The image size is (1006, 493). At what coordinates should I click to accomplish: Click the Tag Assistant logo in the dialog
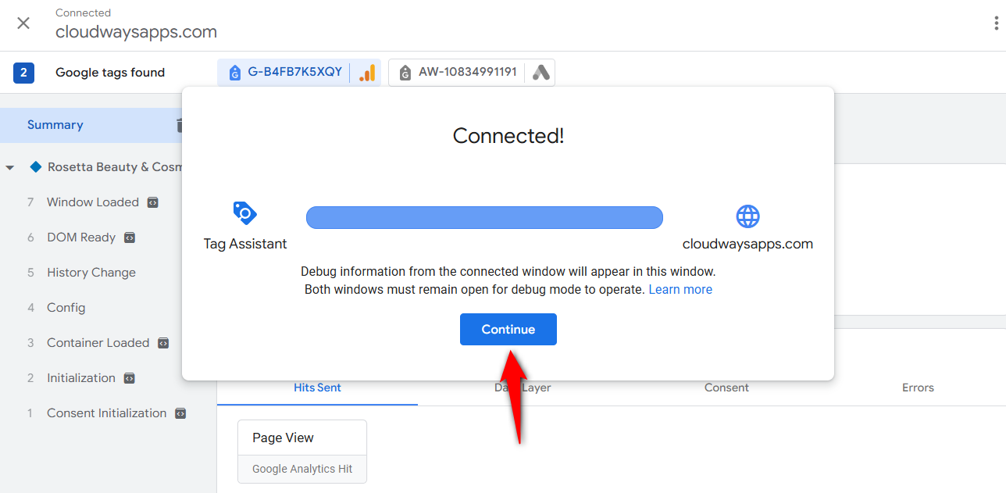[x=244, y=213]
